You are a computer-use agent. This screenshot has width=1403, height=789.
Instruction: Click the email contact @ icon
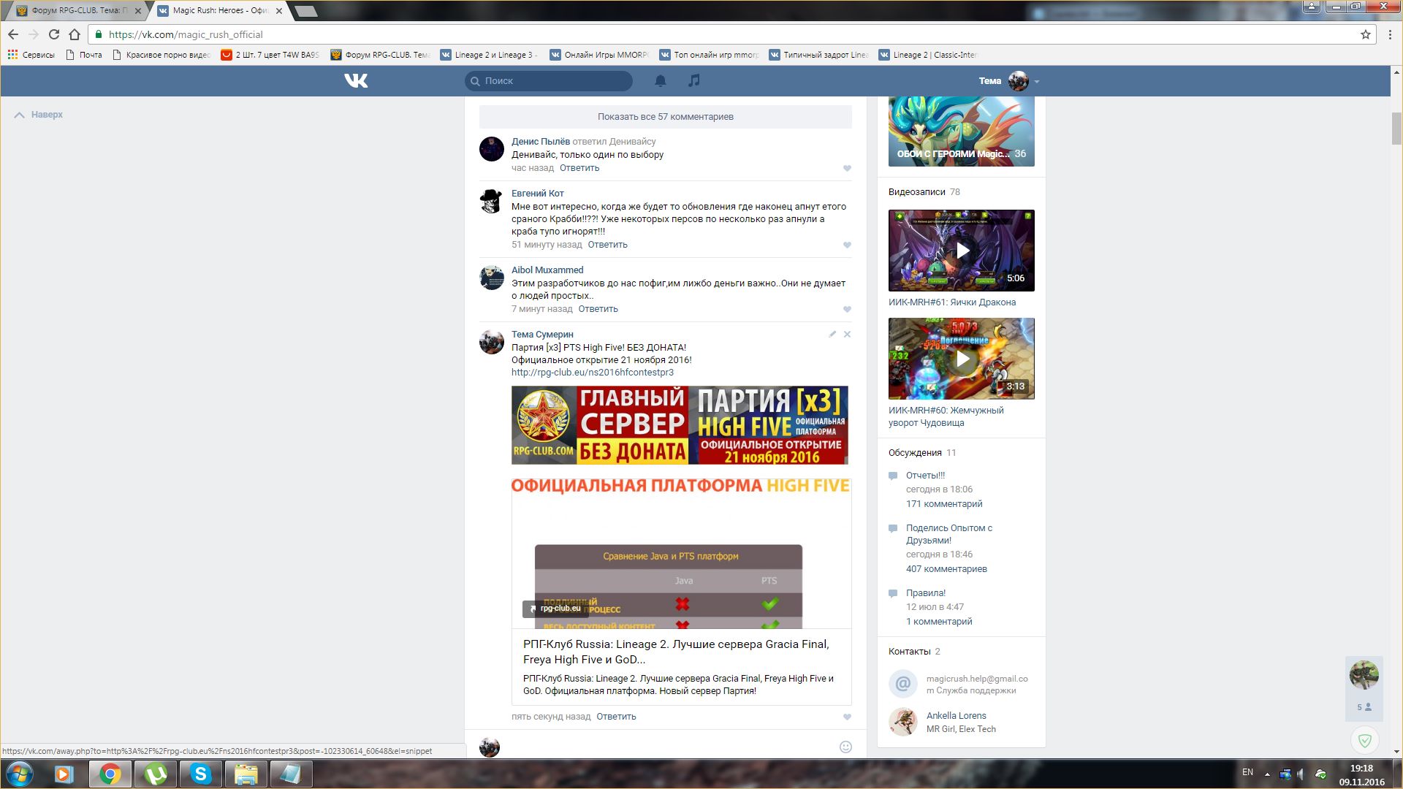pos(903,684)
